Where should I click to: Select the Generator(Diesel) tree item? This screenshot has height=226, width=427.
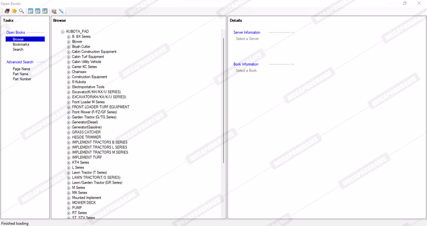click(85, 122)
